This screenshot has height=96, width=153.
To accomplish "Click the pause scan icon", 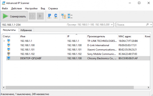I will coord(32,16).
